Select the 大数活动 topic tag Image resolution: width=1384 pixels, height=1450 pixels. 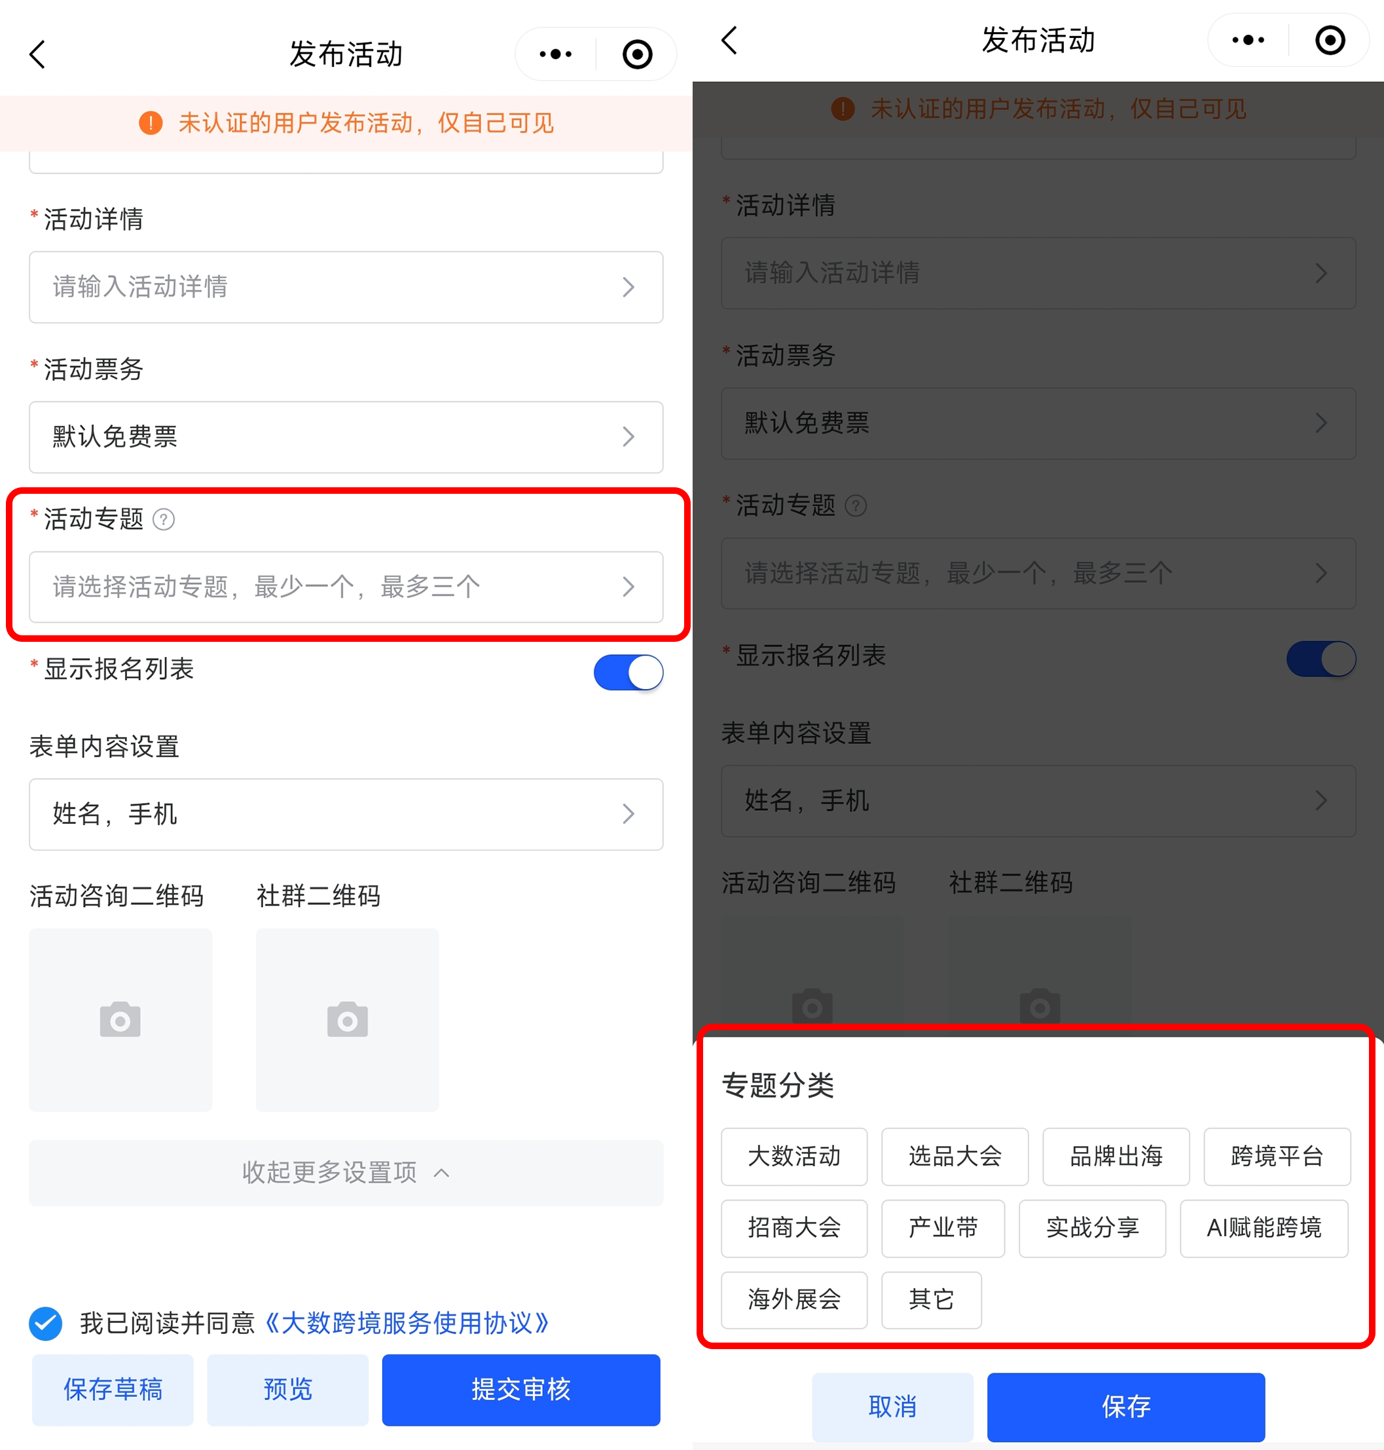click(794, 1157)
